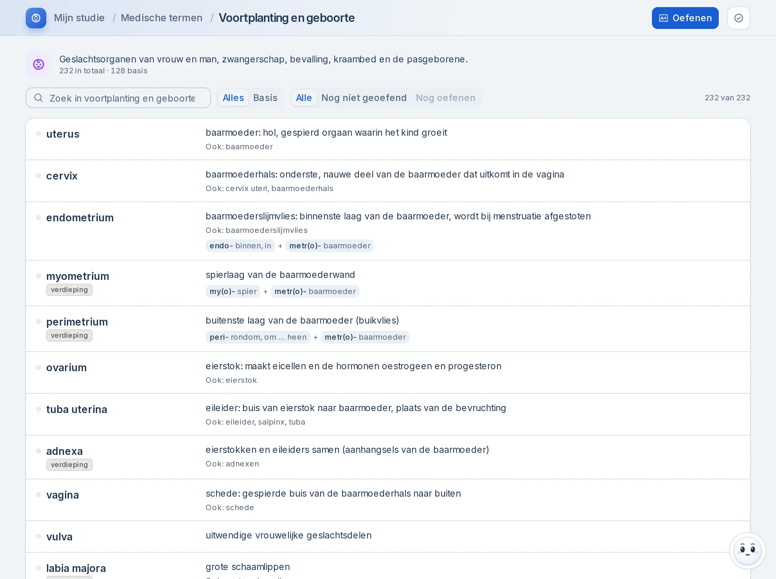This screenshot has width=776, height=579.
Task: Start practice with Oefenen button
Action: (x=685, y=18)
